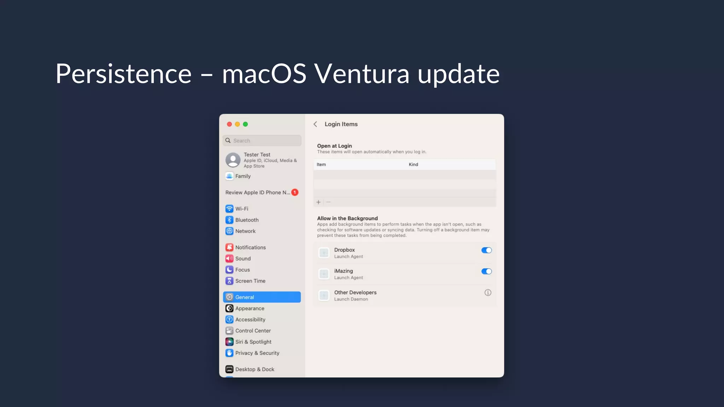Viewport: 724px width, 407px height.
Task: Open Siri & Spotlight icon
Action: pos(229,342)
